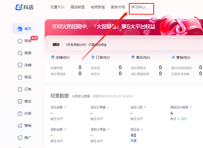Image resolution: width=203 pixels, height=148 pixels.
Task: Expand 成交订单量 details arrow
Action: [108, 107]
